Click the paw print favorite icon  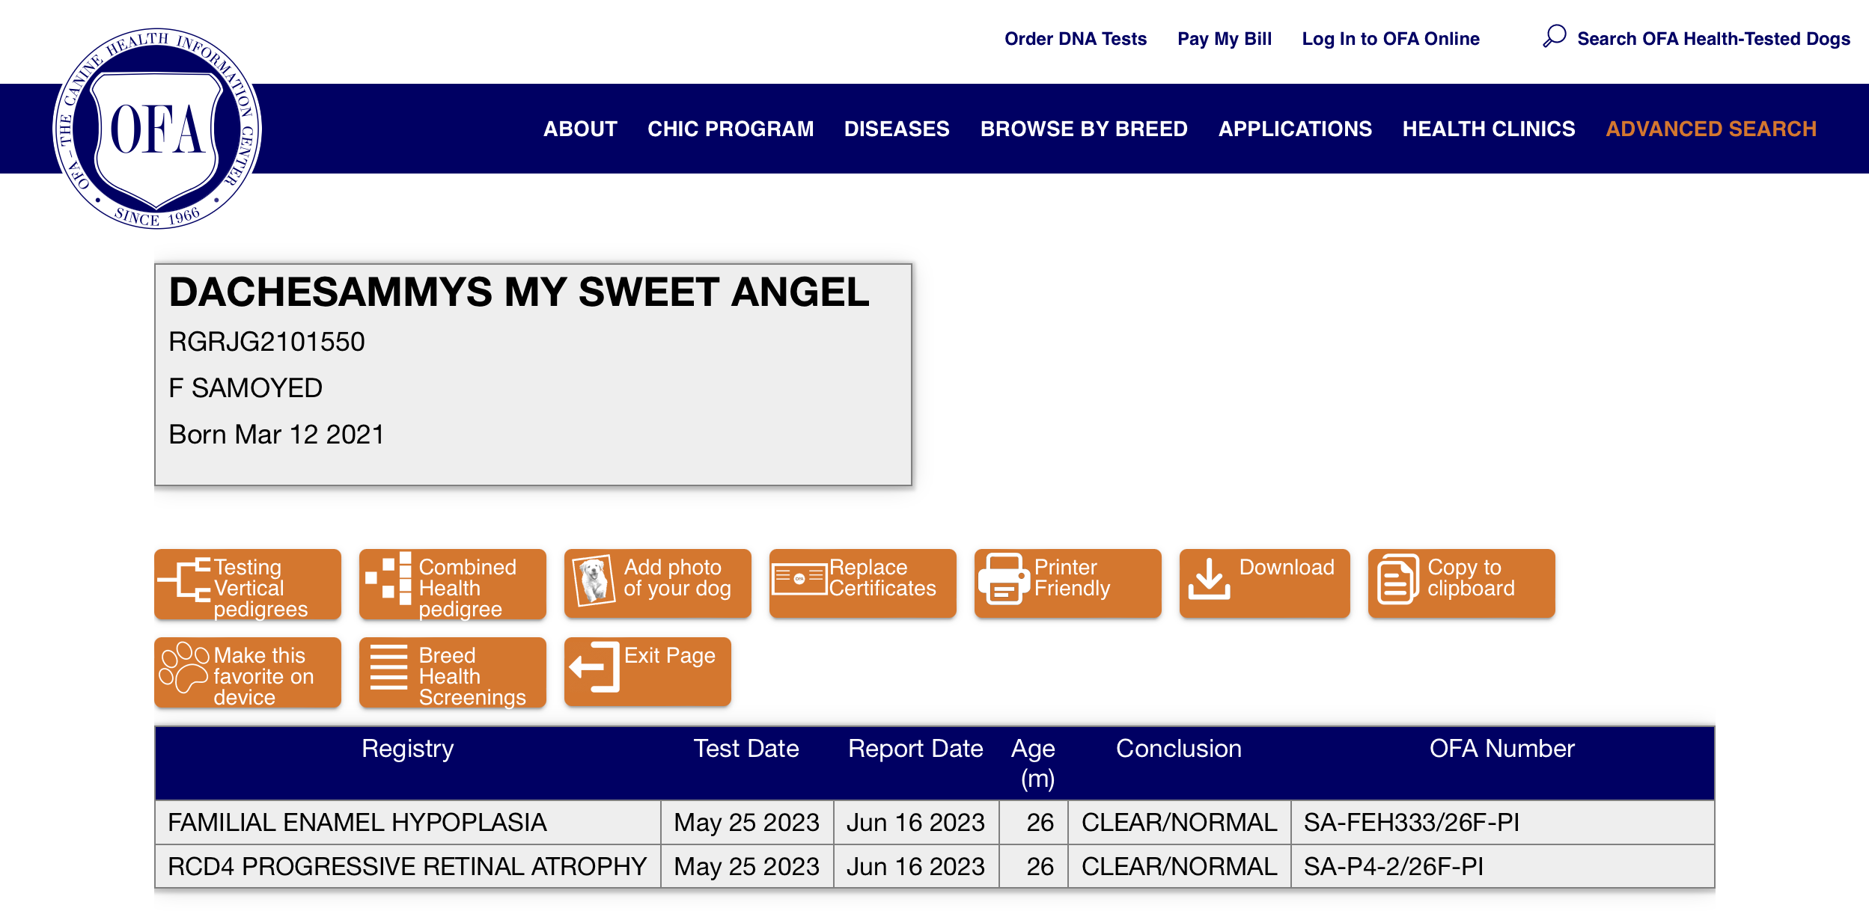[183, 667]
